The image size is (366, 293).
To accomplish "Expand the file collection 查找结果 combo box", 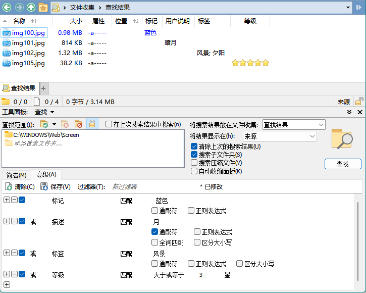I will [294, 125].
